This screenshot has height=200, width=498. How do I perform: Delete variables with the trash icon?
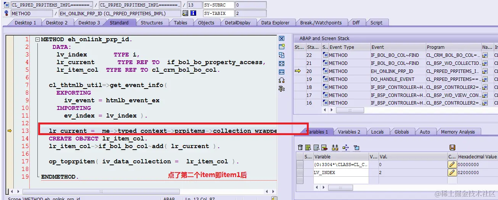pos(300,147)
